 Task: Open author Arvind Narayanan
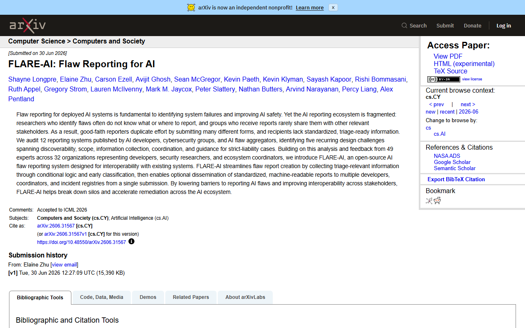click(312, 89)
